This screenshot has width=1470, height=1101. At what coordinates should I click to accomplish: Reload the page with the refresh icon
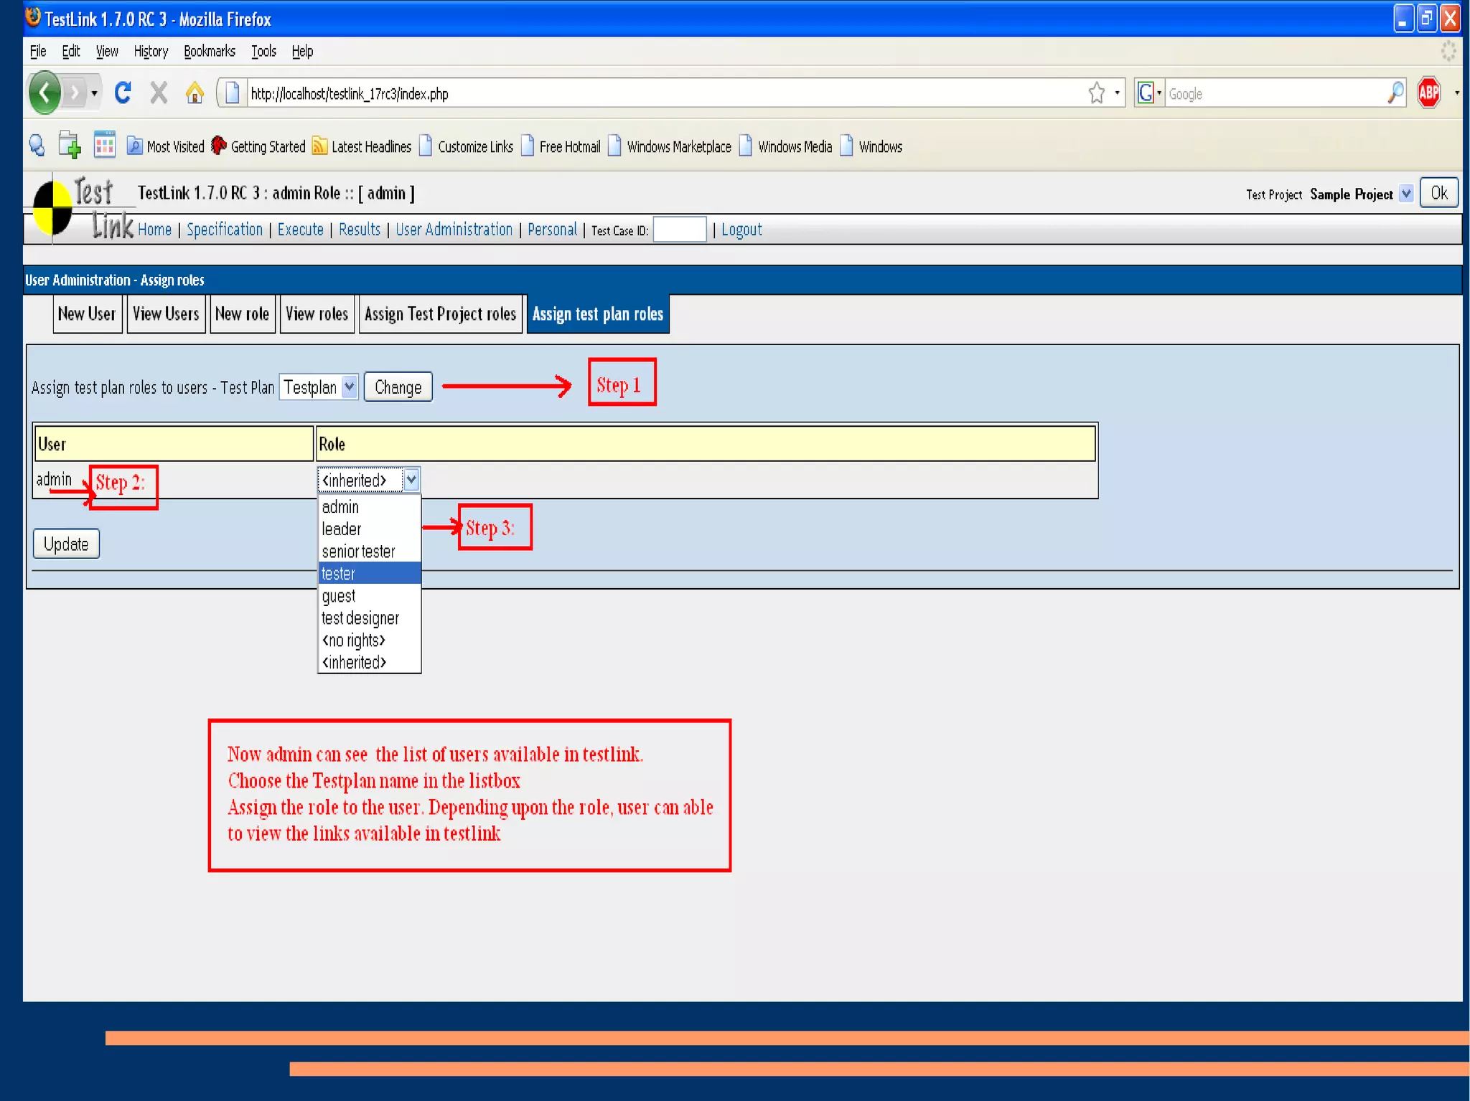(x=123, y=93)
